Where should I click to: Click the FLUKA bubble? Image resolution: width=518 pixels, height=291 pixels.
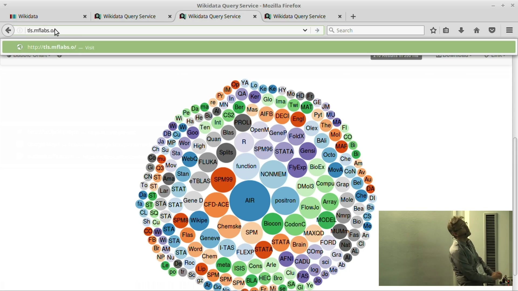point(208,162)
